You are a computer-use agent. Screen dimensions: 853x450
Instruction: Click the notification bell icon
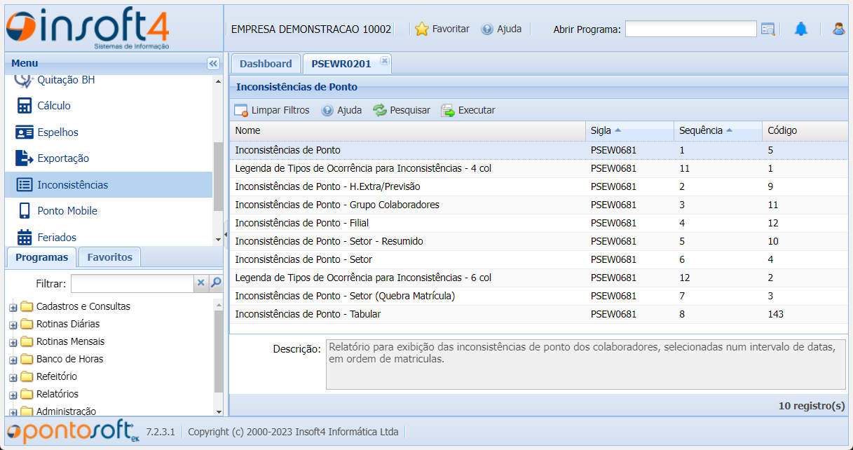tap(800, 29)
